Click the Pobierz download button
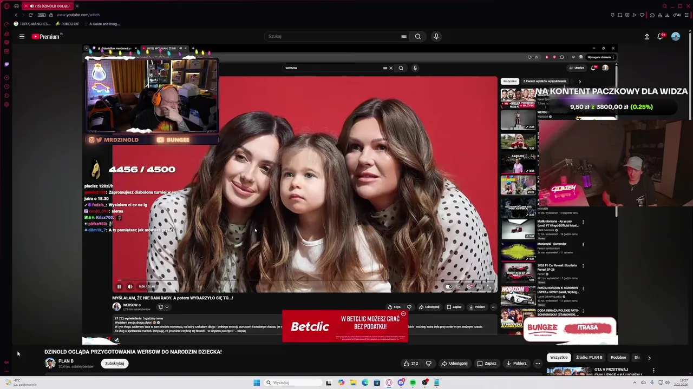The image size is (693, 389). (x=515, y=364)
